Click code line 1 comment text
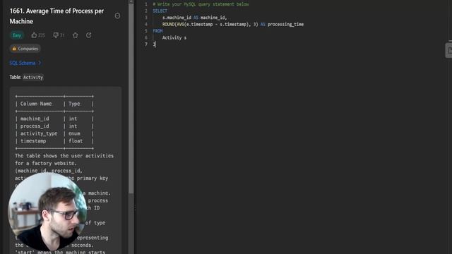This screenshot has height=254, width=452. tap(201, 4)
